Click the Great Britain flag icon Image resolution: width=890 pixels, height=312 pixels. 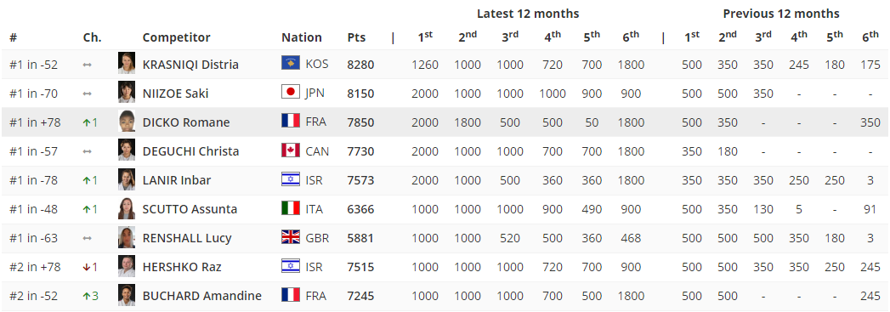(291, 236)
